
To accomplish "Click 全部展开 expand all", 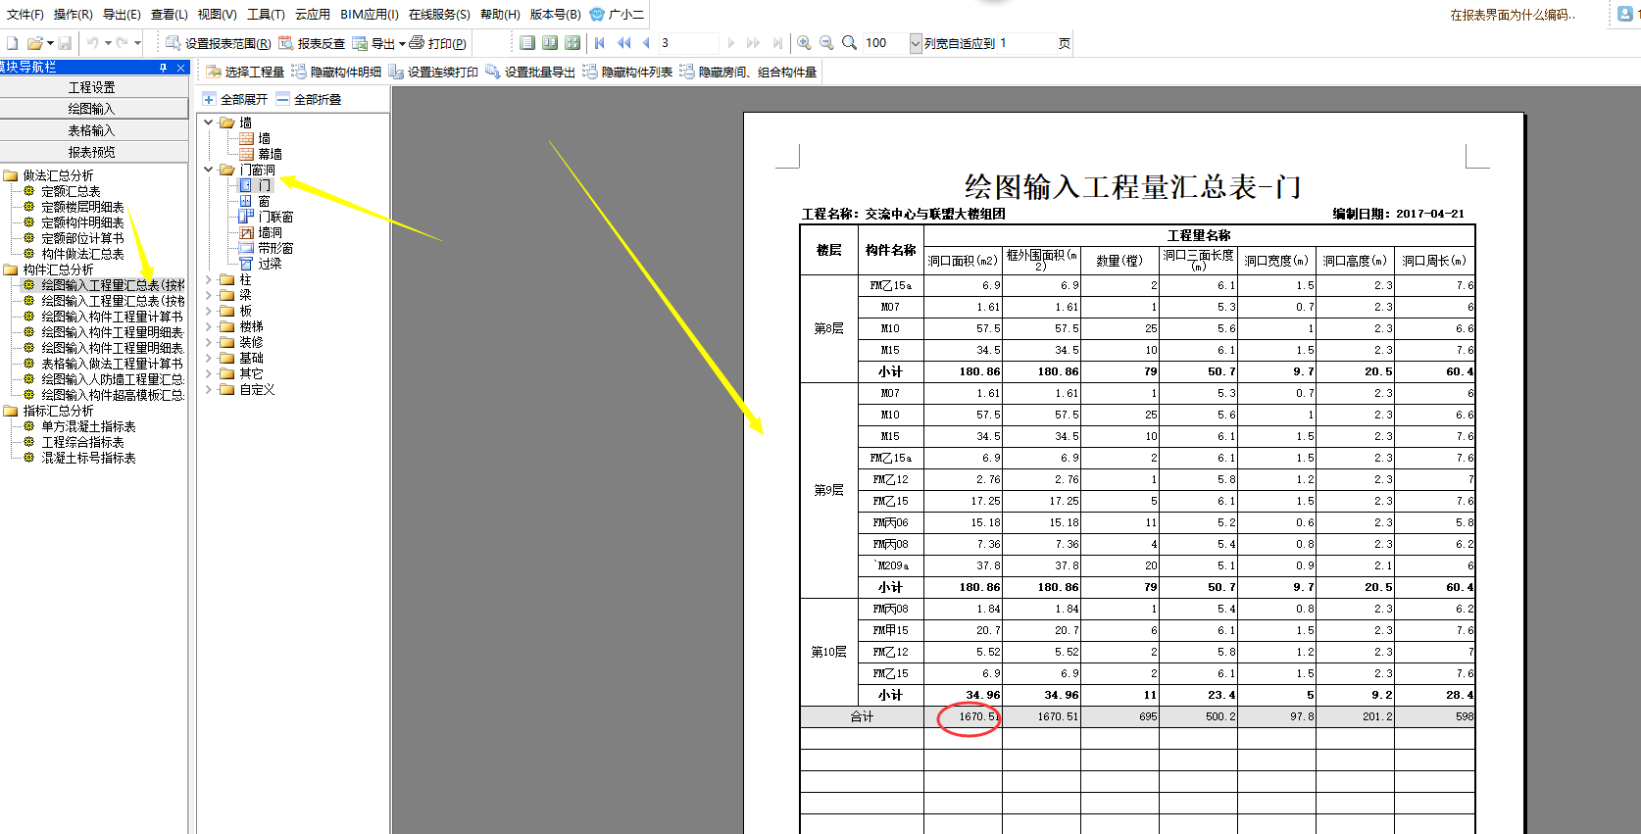I will click(x=234, y=99).
